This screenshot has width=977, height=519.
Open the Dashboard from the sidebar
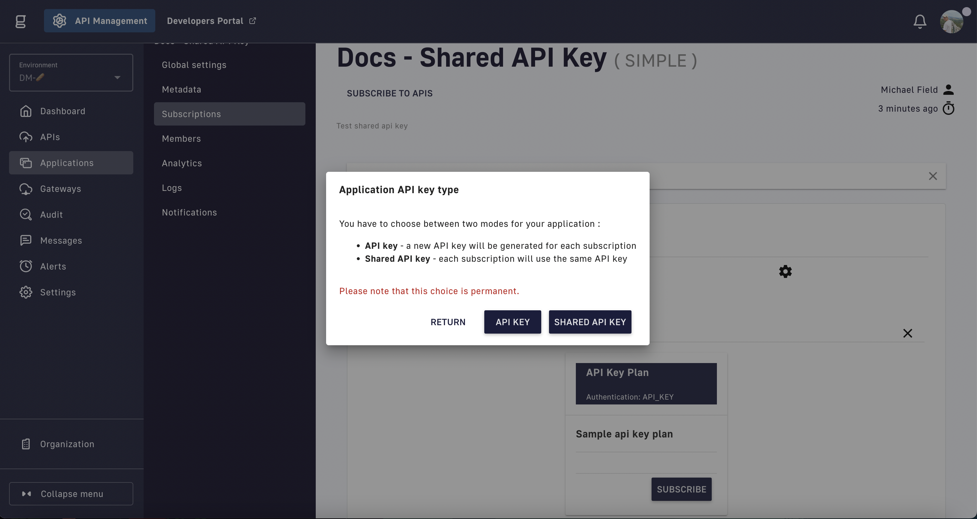(x=62, y=111)
